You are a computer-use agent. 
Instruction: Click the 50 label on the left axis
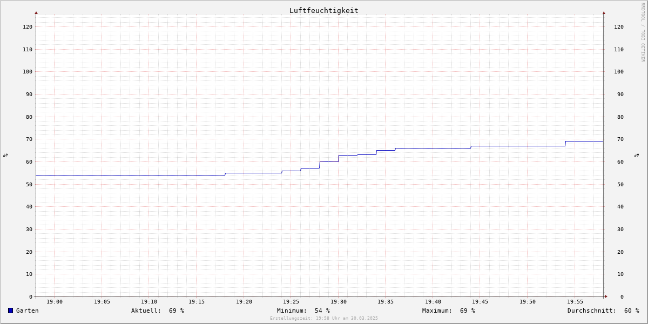[x=29, y=184]
